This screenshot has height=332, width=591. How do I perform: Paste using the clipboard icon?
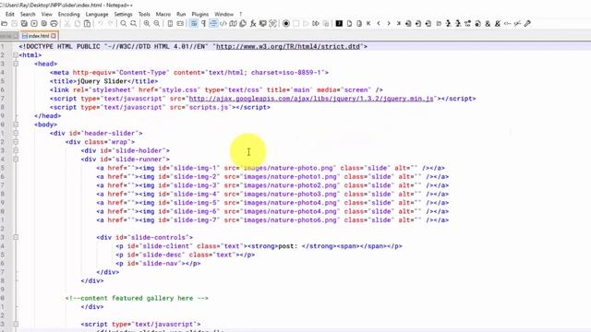point(87,24)
